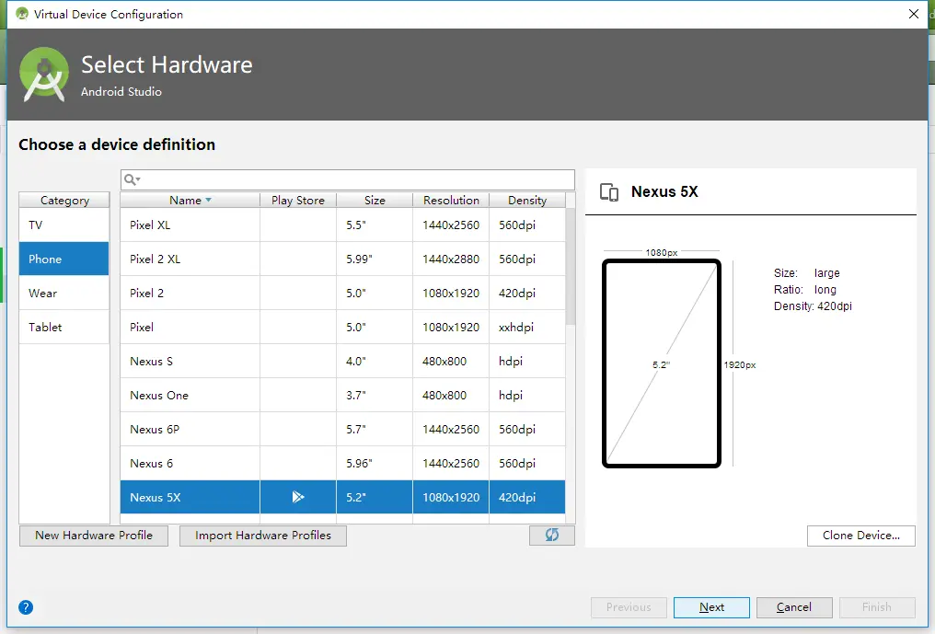Screen dimensions: 935x634
Task: Click New Hardware Profile button
Action: coord(94,535)
